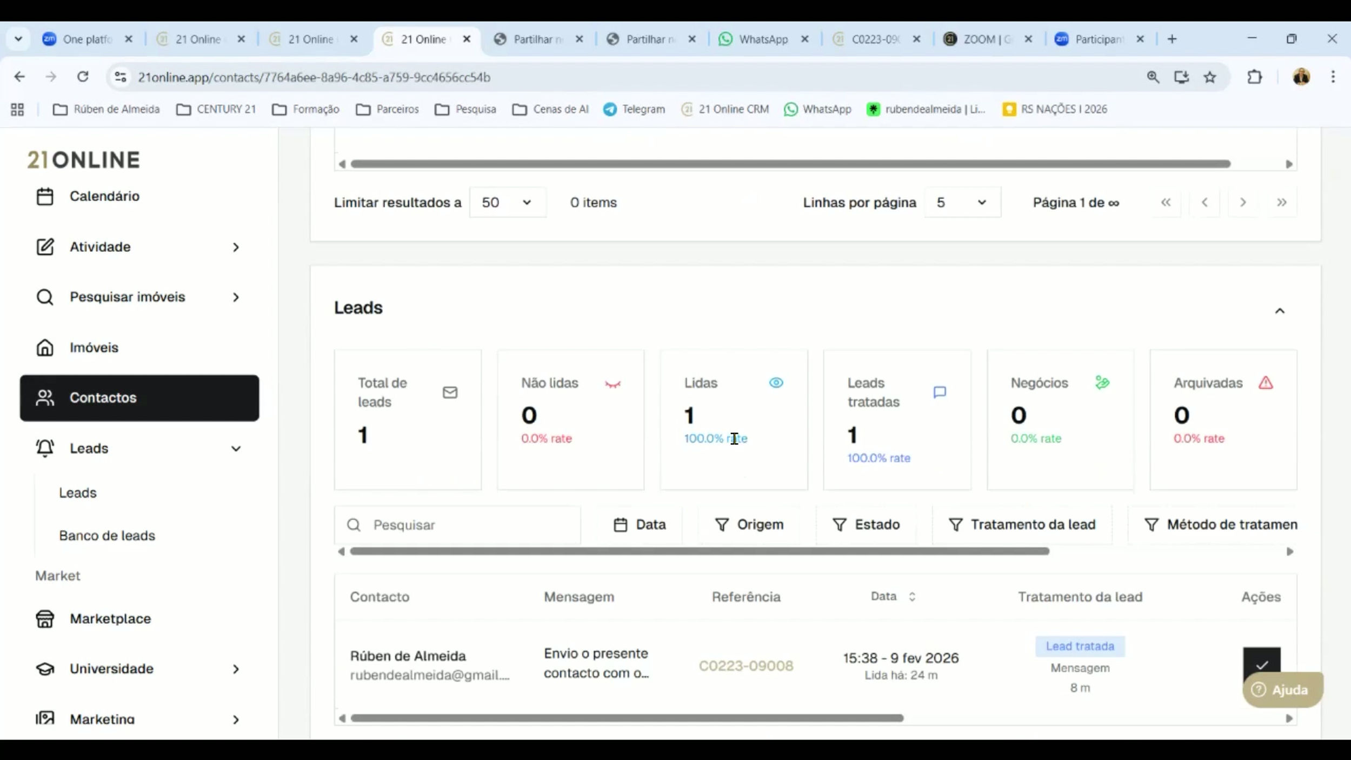Open the Linhas por página dropdown

(962, 203)
